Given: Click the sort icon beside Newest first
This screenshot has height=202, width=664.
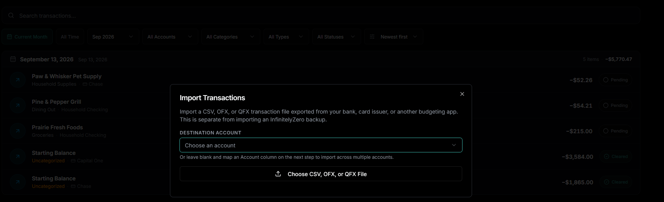Looking at the screenshot, I should (x=372, y=37).
